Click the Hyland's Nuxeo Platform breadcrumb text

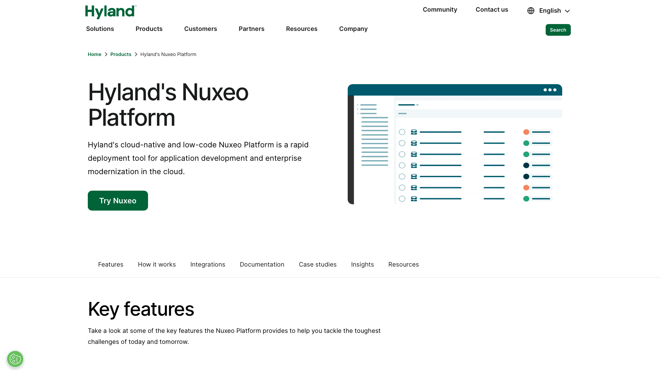(x=168, y=54)
